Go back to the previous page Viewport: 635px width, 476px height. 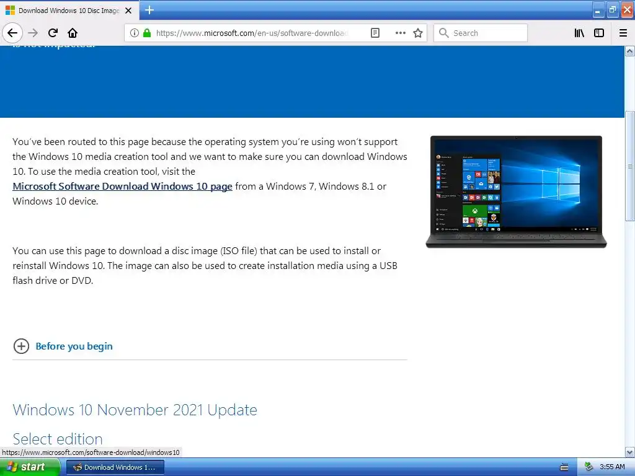pos(12,33)
